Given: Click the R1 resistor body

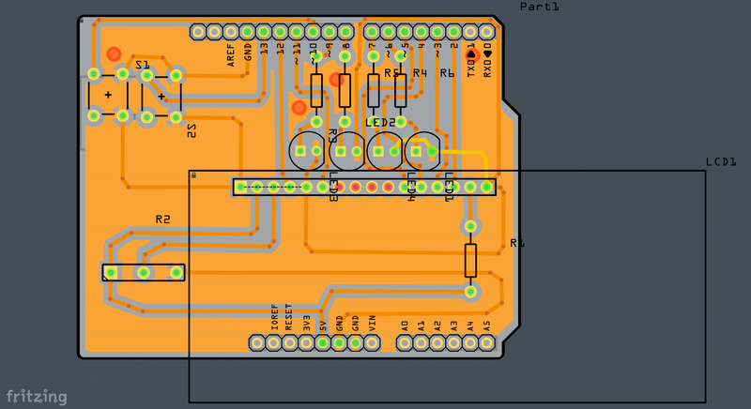Looking at the screenshot, I should pos(470,260).
